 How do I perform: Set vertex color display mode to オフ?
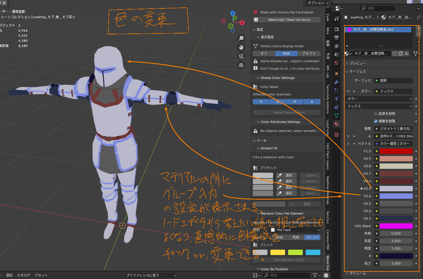(264, 54)
